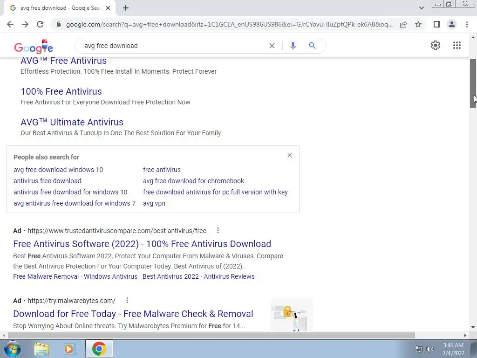Open Google quick settings gear
The height and width of the screenshot is (358, 477).
tap(436, 45)
